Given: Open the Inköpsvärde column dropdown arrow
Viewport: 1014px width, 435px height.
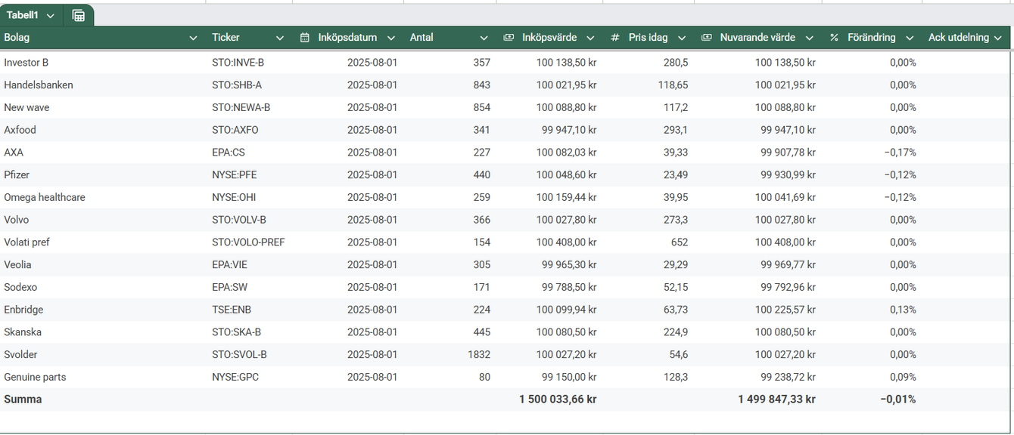Looking at the screenshot, I should coord(590,38).
